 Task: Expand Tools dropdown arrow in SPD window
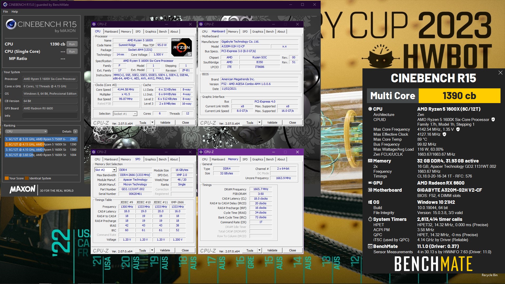(x=152, y=250)
